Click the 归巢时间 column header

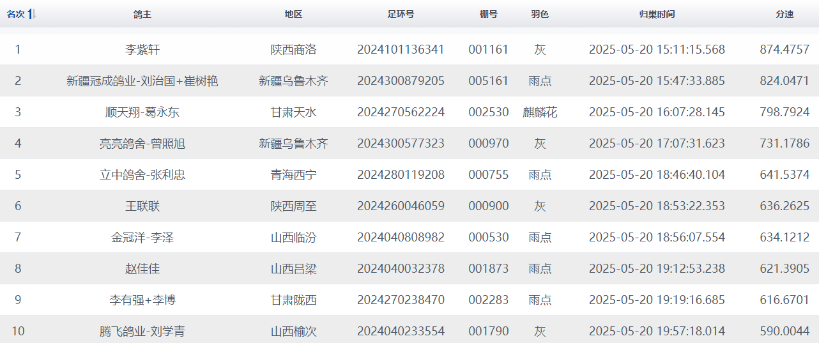pyautogui.click(x=657, y=14)
